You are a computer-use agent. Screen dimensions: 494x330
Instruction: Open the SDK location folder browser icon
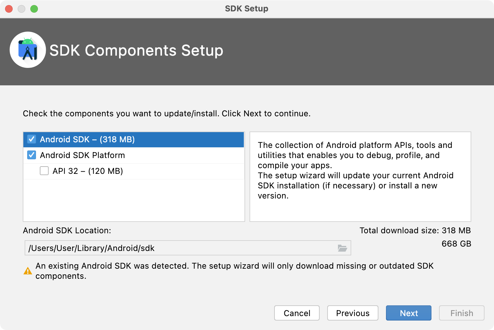[x=342, y=248]
